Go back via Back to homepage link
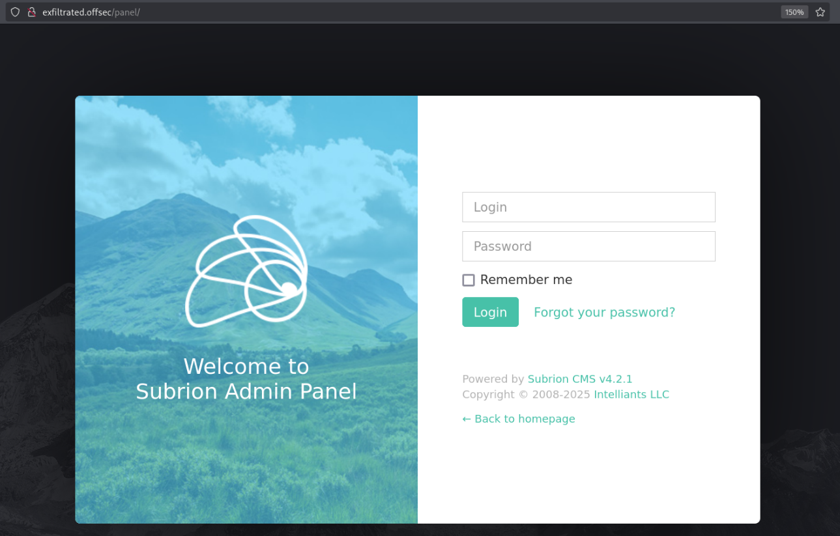This screenshot has width=840, height=536. [x=519, y=419]
